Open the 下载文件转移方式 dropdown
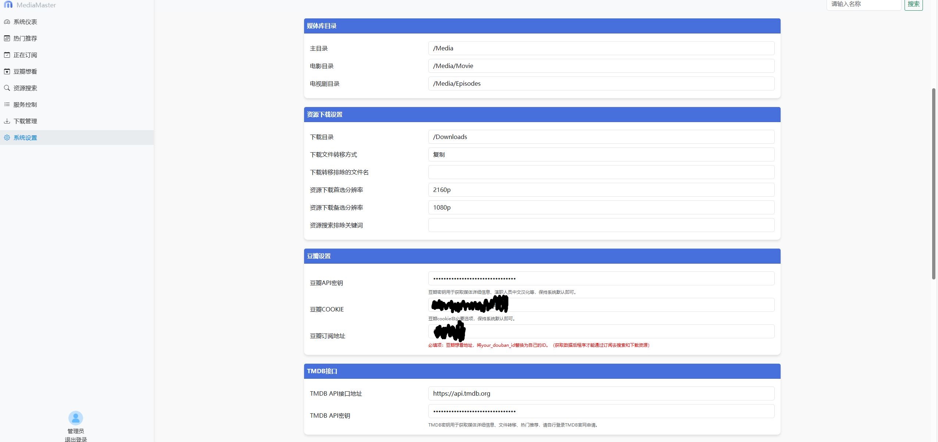The height and width of the screenshot is (442, 938). (x=601, y=154)
